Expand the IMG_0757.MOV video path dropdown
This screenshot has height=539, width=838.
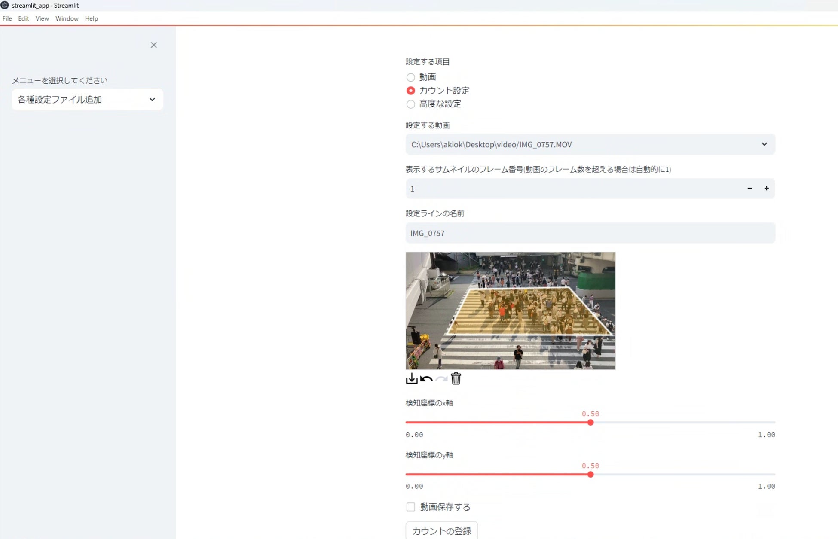[x=590, y=144]
